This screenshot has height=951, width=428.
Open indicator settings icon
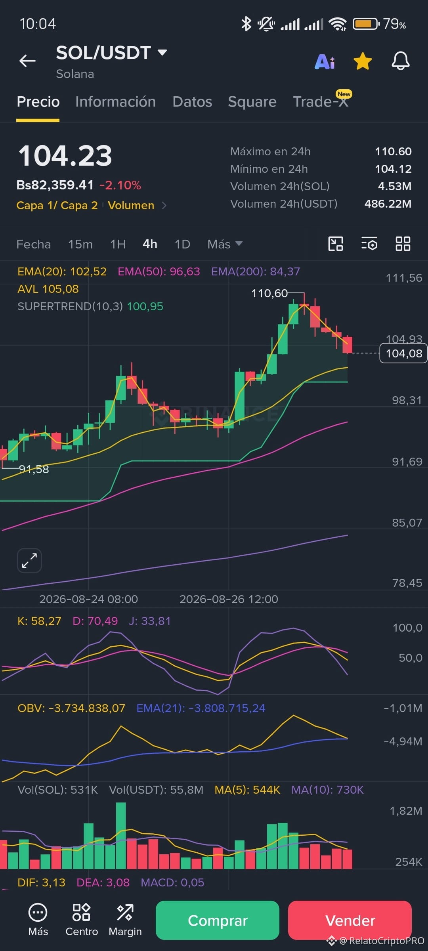point(369,244)
